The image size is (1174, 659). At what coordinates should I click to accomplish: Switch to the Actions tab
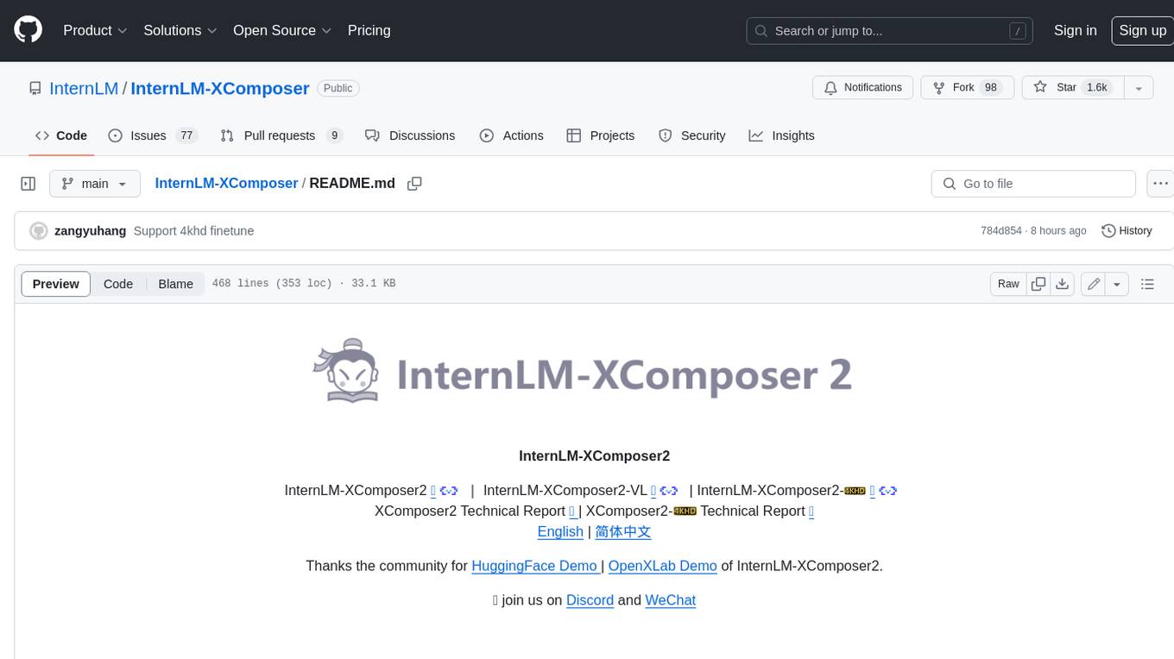511,135
